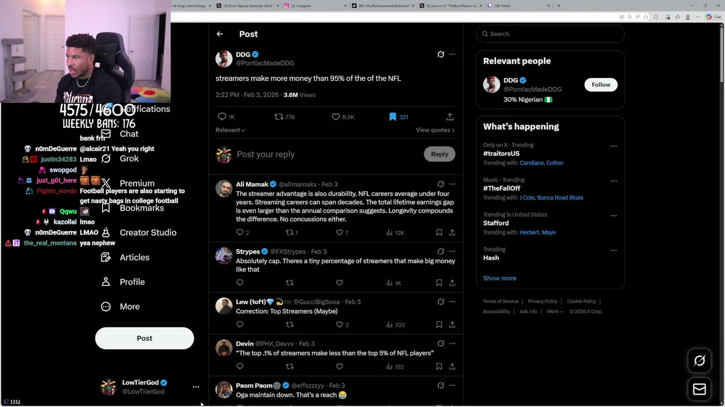Bookmark Ali Mamak's reply
725x407 pixels.
click(439, 232)
